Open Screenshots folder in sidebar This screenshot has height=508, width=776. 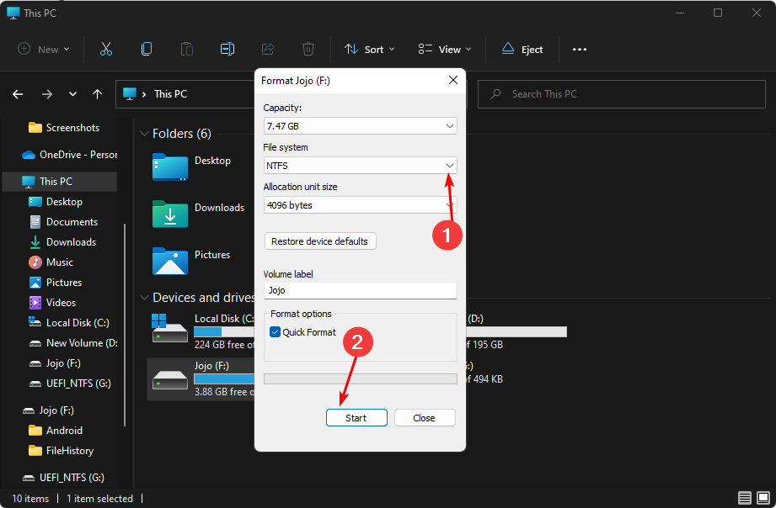[x=64, y=128]
